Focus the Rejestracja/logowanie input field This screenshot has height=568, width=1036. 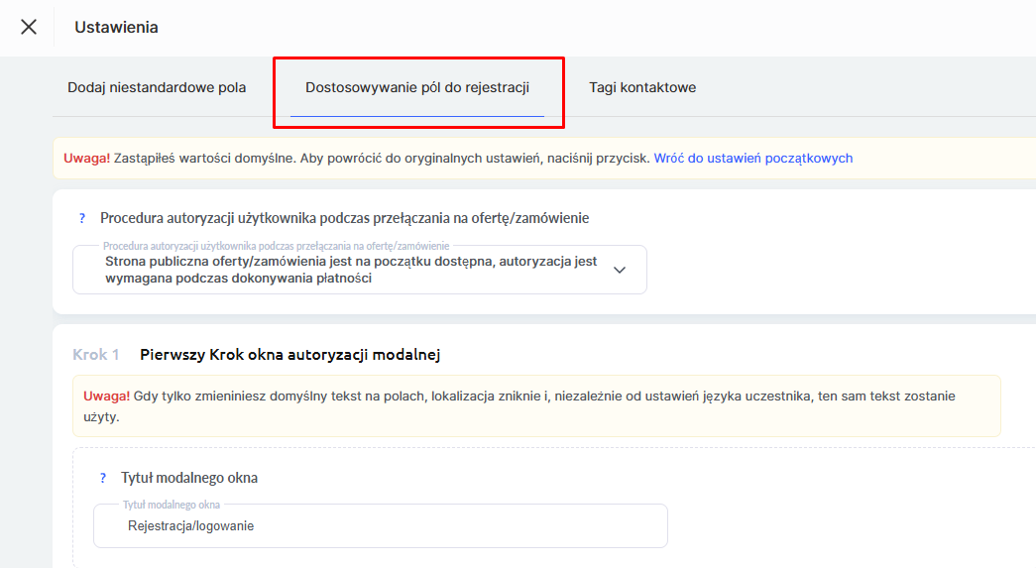(380, 526)
